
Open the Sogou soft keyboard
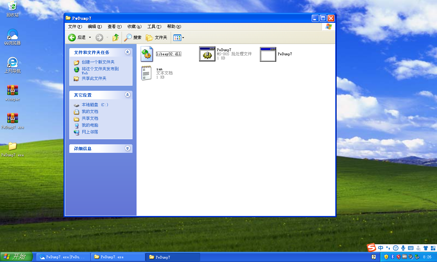411,248
